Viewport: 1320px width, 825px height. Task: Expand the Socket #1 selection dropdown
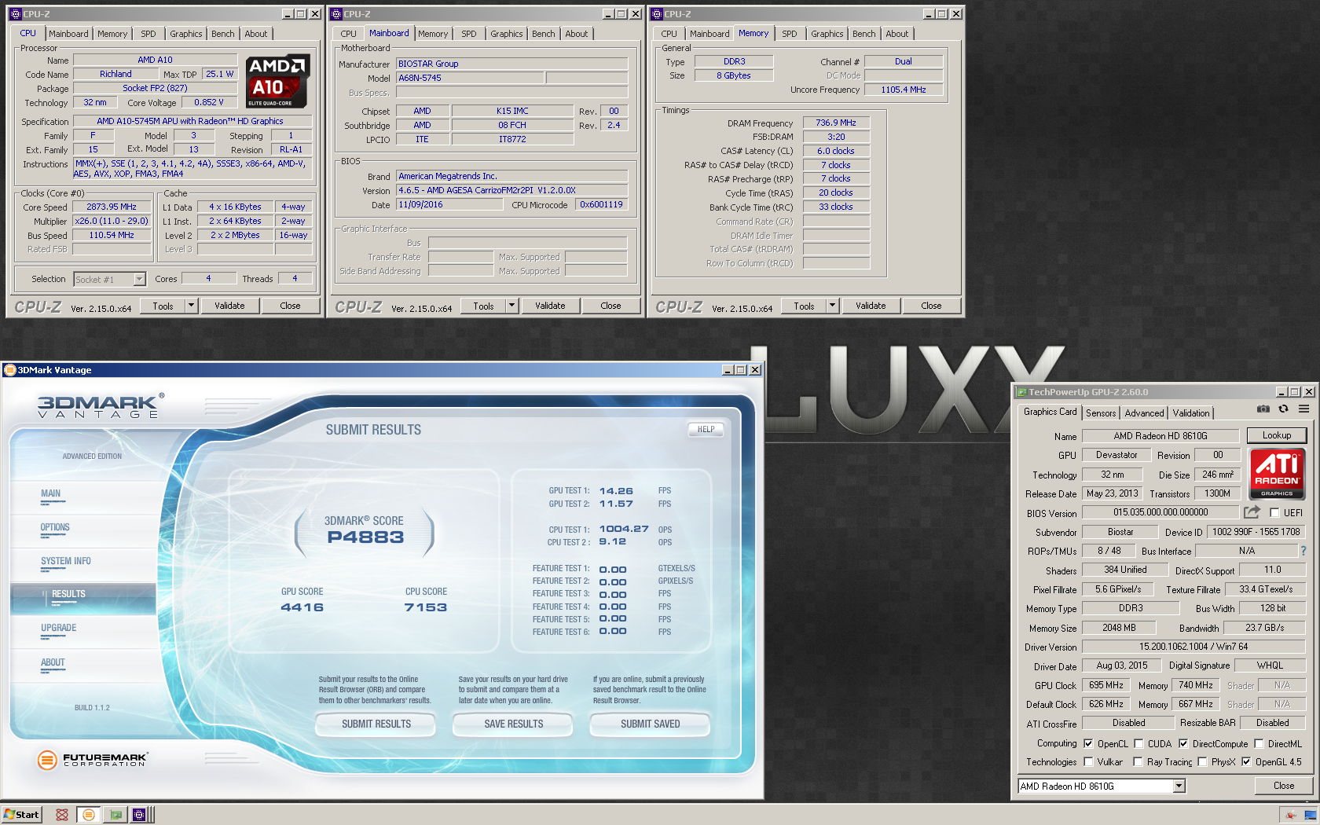pyautogui.click(x=139, y=279)
